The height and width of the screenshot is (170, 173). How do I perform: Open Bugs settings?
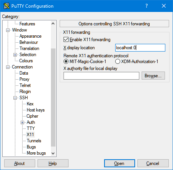click(x=31, y=147)
